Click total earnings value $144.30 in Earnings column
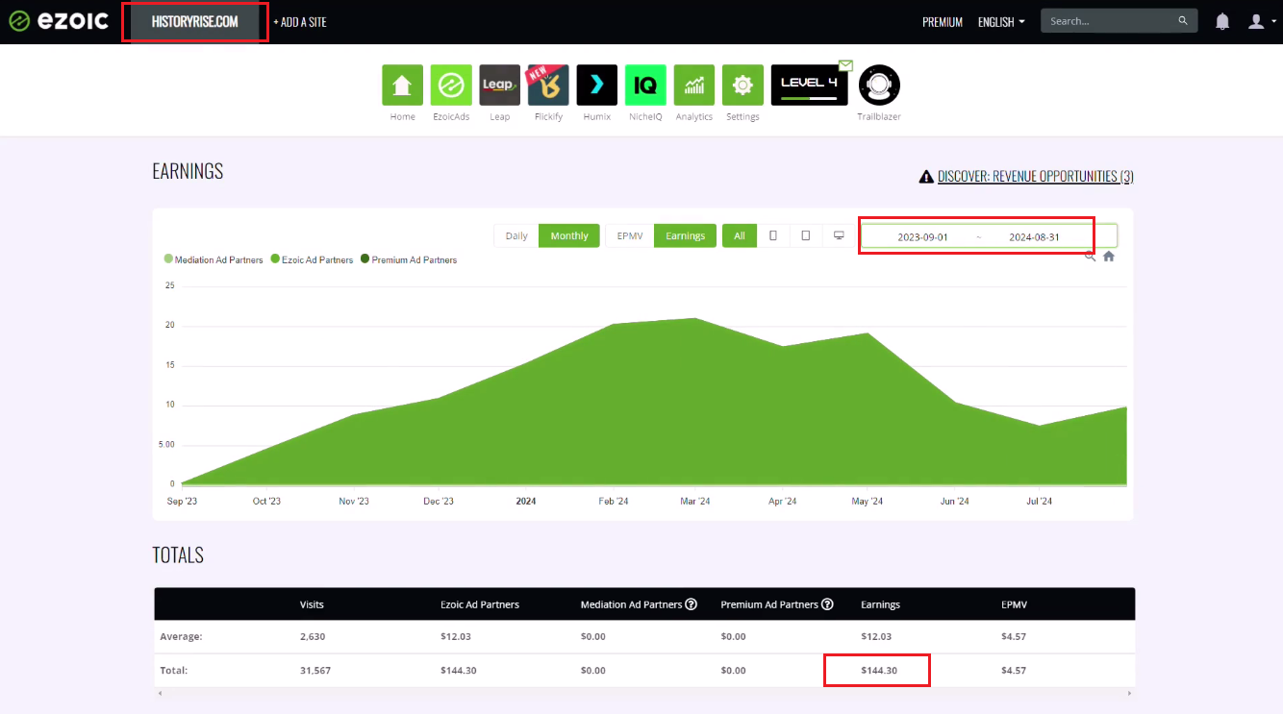Image resolution: width=1283 pixels, height=714 pixels. [x=879, y=670]
